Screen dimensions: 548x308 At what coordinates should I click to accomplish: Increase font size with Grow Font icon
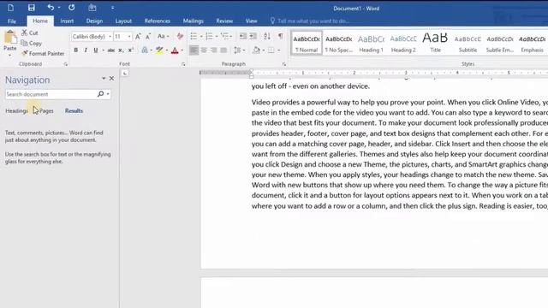(138, 36)
